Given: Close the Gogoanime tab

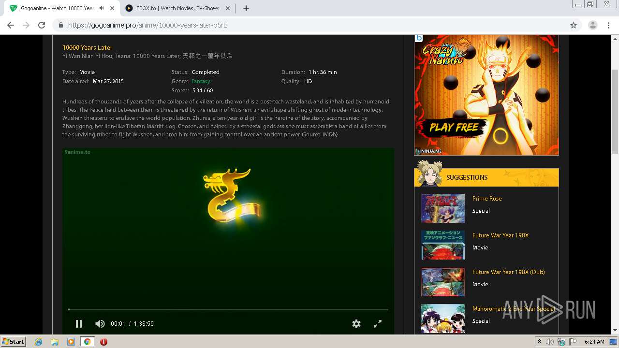Looking at the screenshot, I should [x=112, y=8].
